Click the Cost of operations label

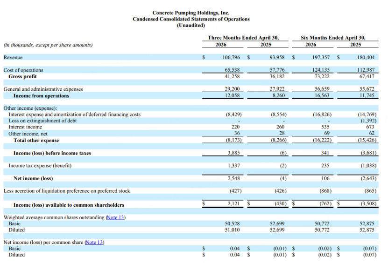(x=23, y=70)
